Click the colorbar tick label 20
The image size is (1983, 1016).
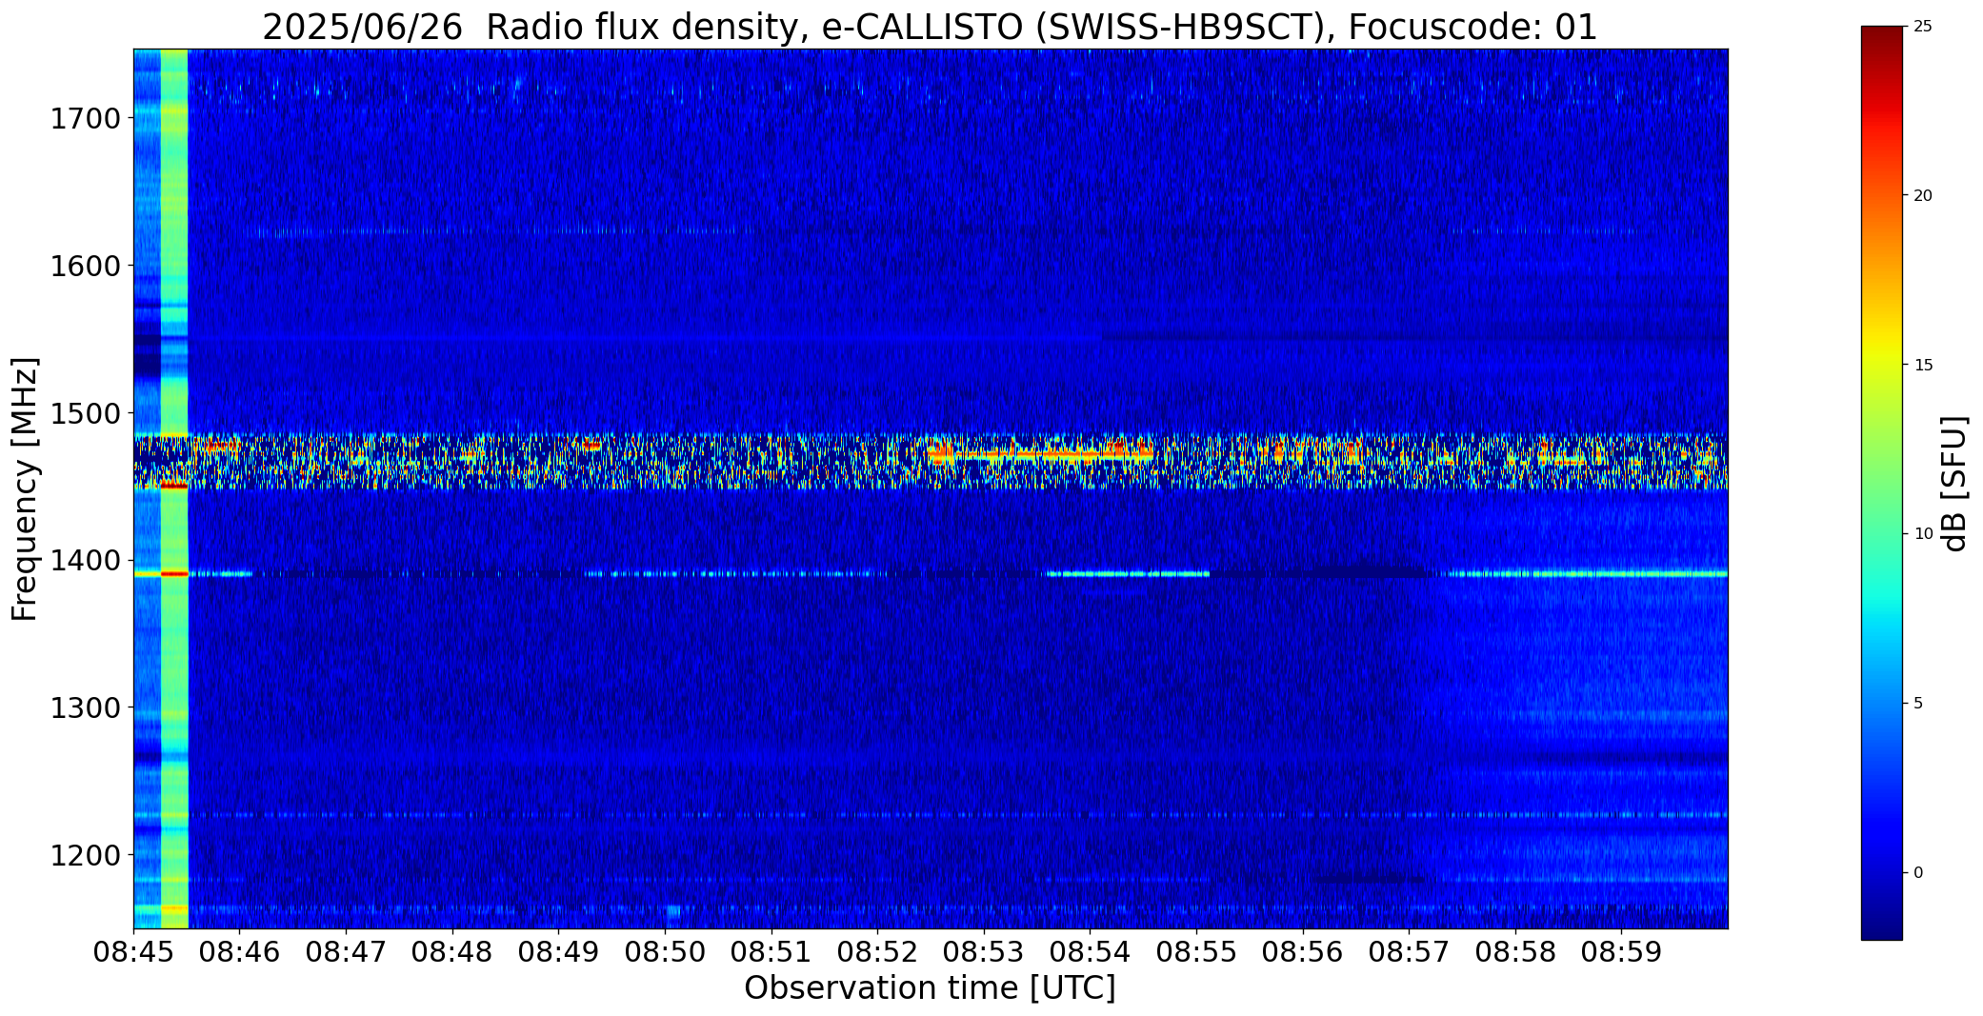[x=1923, y=196]
